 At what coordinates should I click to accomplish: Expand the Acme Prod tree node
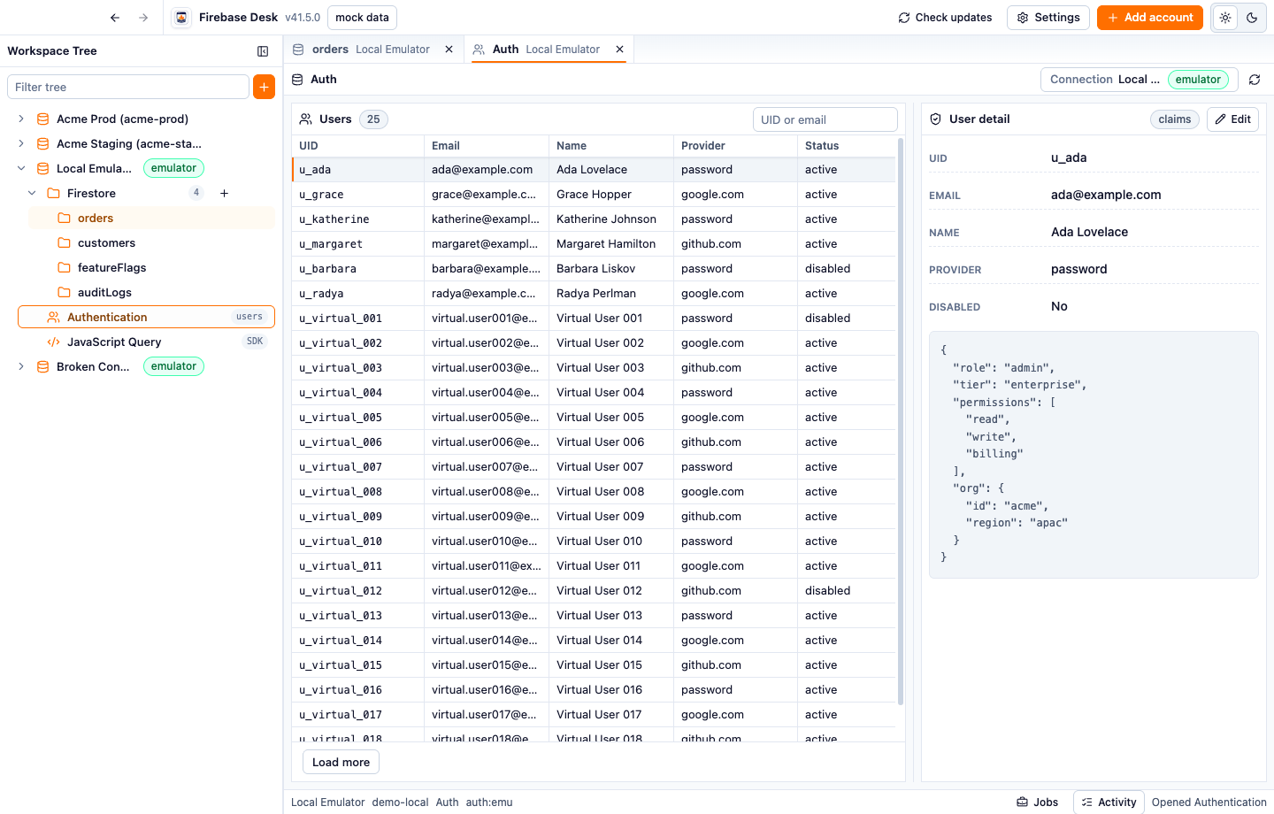[x=21, y=119]
